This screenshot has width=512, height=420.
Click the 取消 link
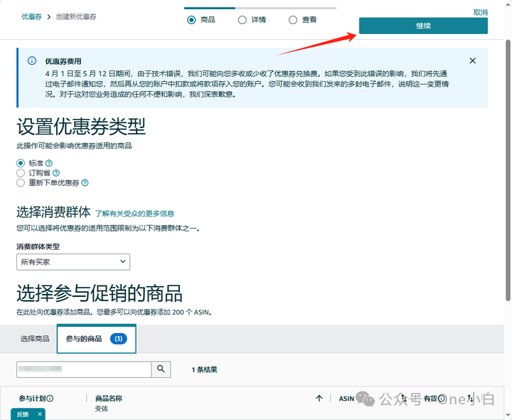(x=481, y=12)
